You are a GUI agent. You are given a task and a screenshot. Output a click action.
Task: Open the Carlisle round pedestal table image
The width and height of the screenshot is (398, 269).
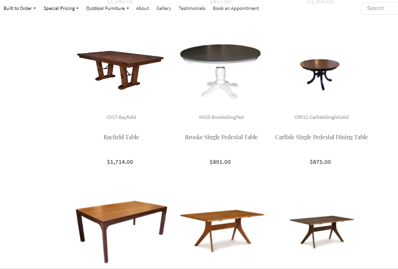320,74
